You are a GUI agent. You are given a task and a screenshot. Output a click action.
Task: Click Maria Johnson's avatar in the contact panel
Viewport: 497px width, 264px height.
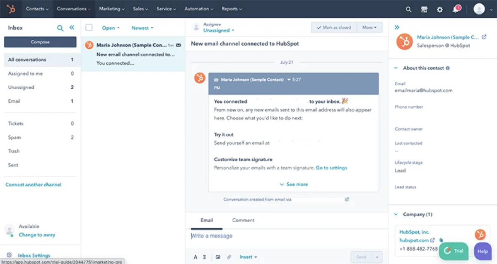point(404,41)
